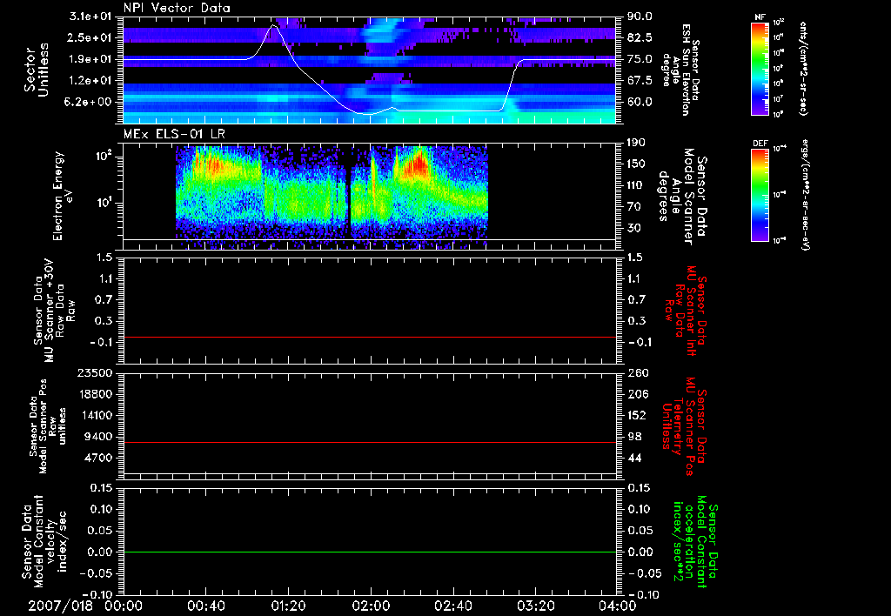Click the red Model Scanner Pos line
This screenshot has width=891, height=616.
coord(369,442)
